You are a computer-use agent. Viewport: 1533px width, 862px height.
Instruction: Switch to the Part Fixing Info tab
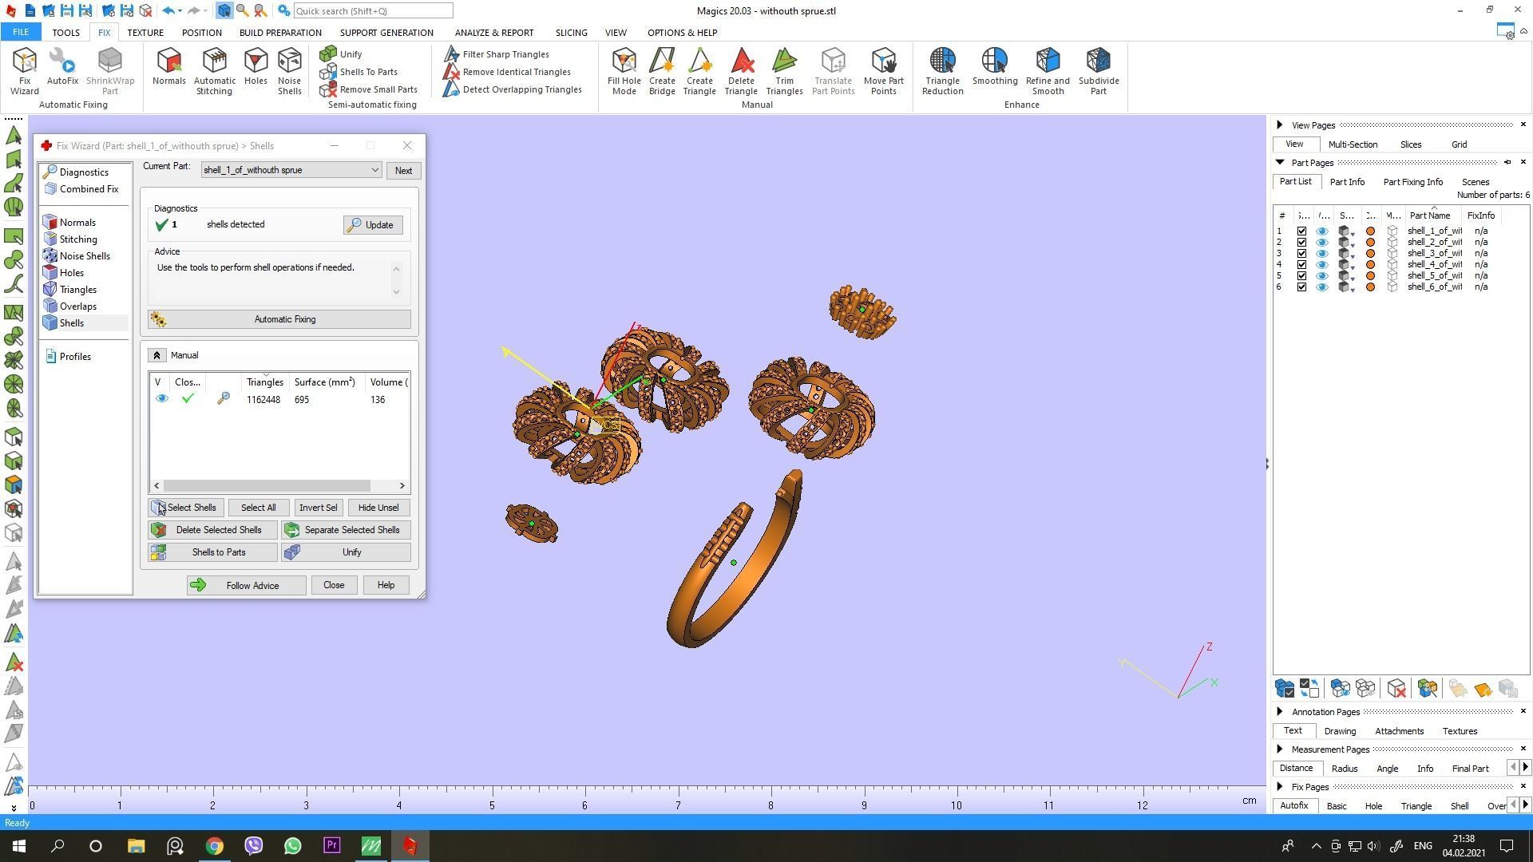tap(1412, 182)
